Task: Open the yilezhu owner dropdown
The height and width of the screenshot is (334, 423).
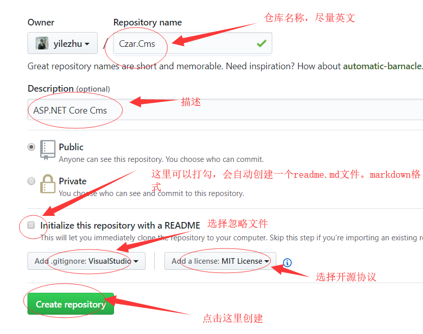Action: pos(63,43)
